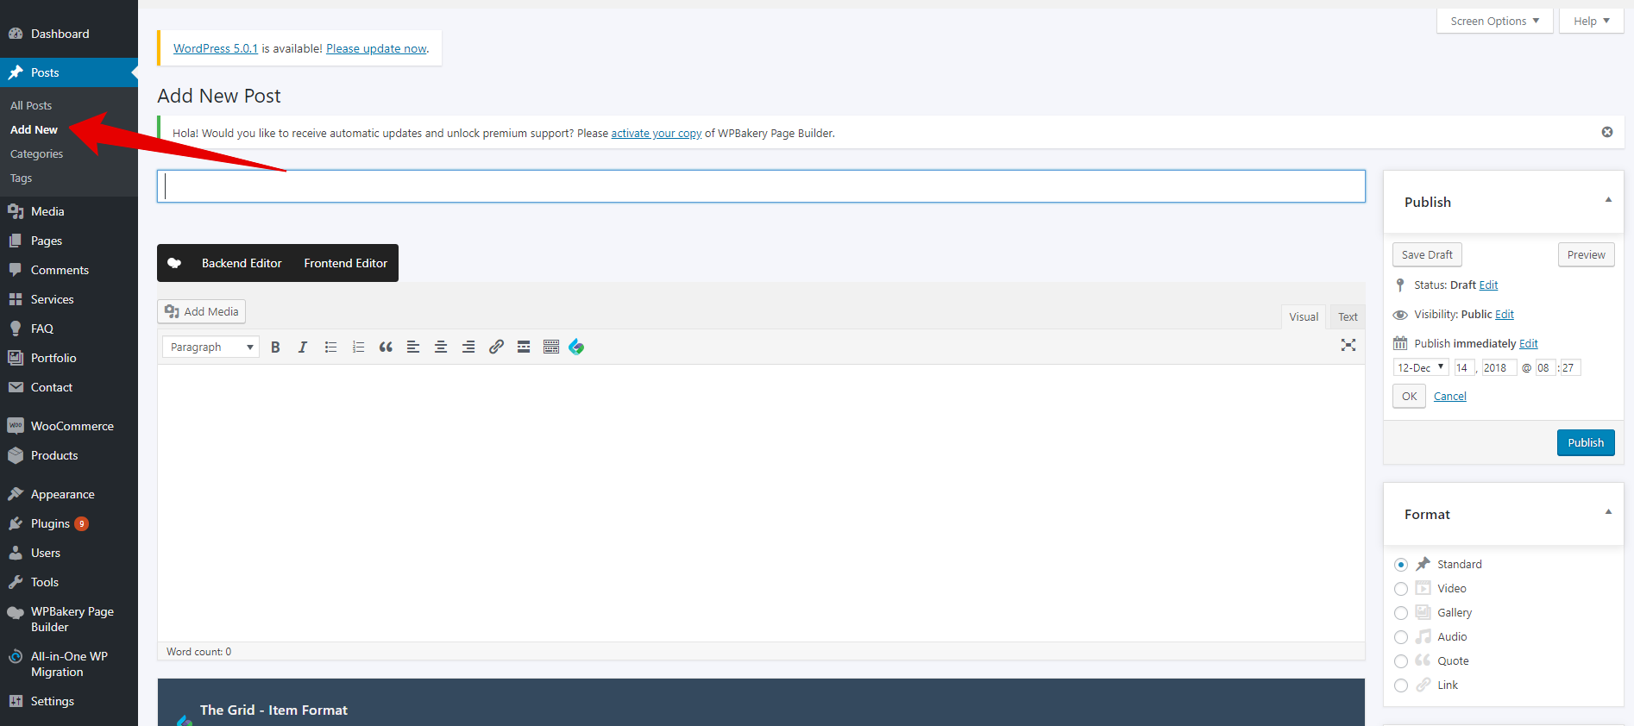This screenshot has width=1634, height=726.
Task: Open the Paragraph format dropdown
Action: (x=211, y=347)
